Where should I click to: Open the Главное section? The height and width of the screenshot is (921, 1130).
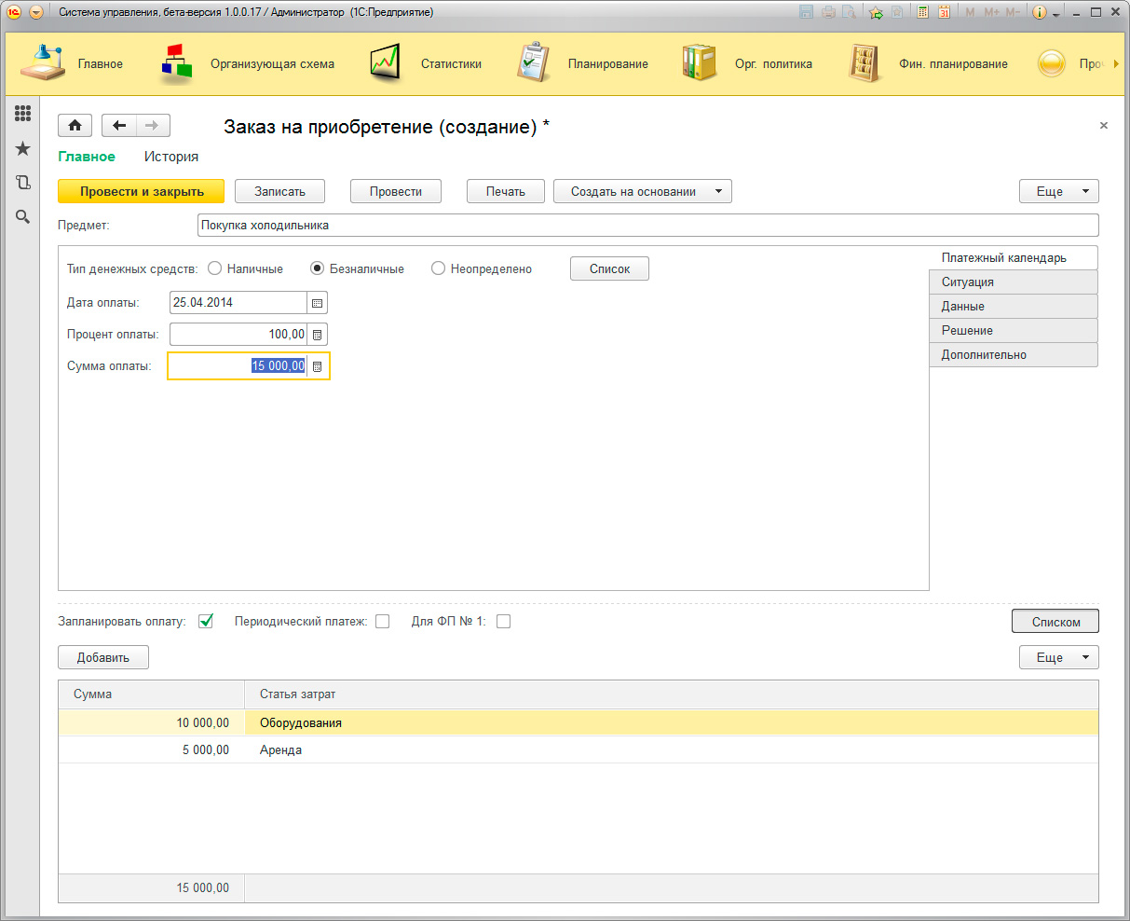72,63
